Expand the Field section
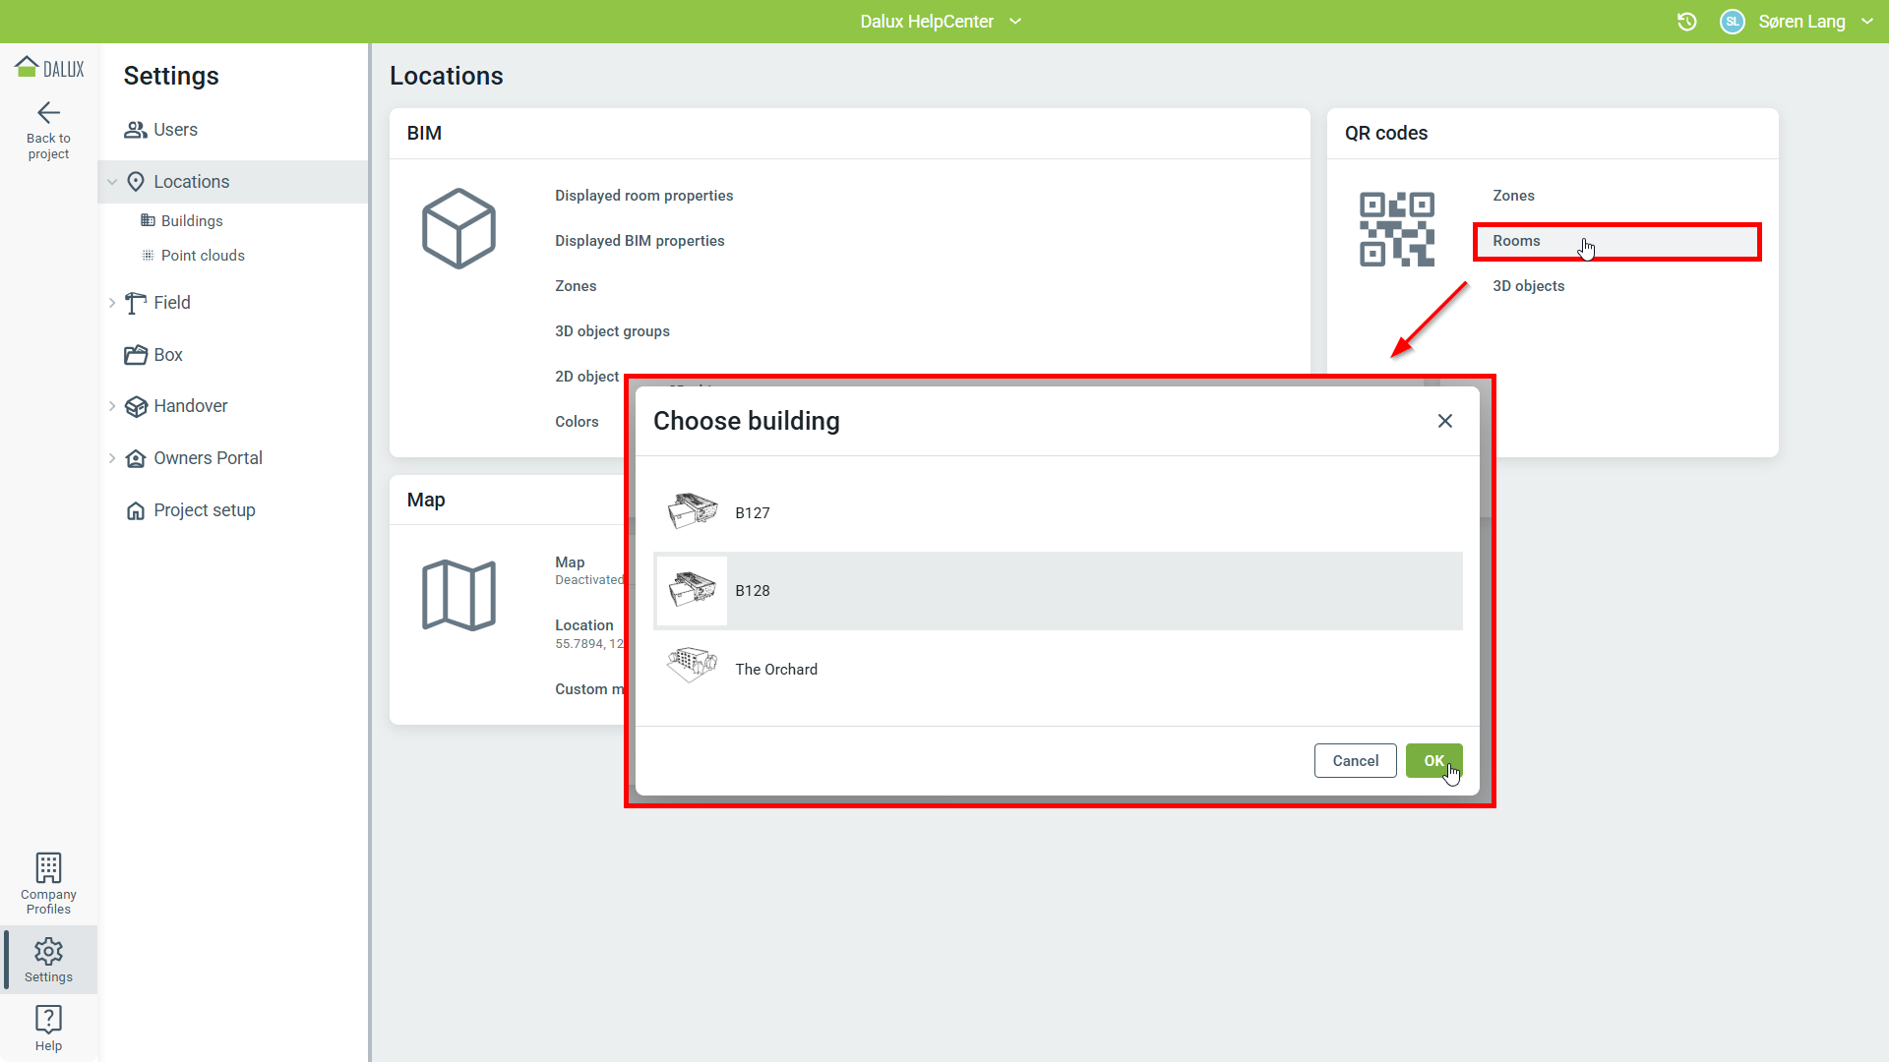This screenshot has height=1062, width=1889. coord(112,303)
